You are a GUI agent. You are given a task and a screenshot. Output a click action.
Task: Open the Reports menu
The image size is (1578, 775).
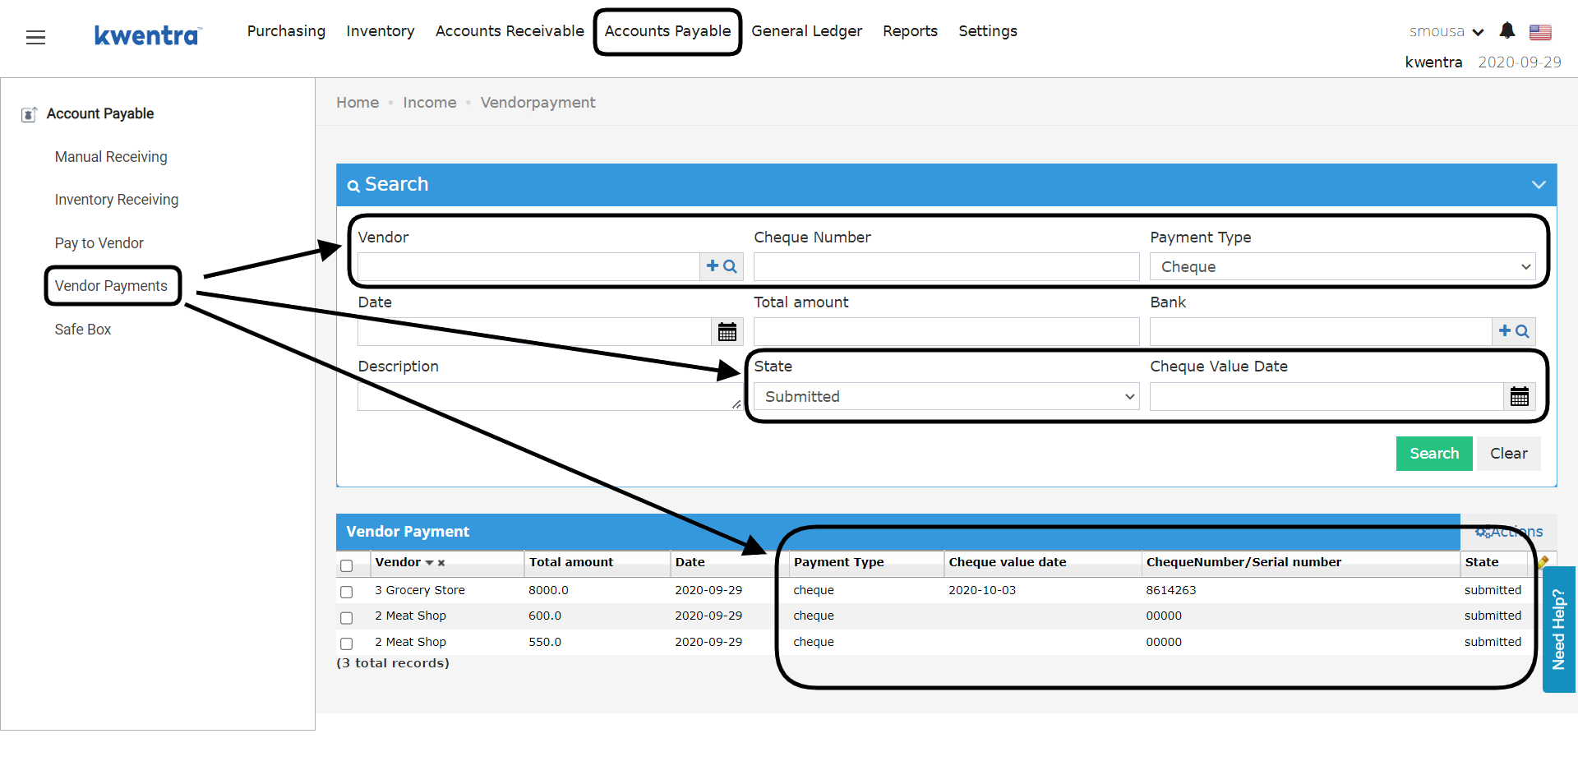tap(910, 31)
